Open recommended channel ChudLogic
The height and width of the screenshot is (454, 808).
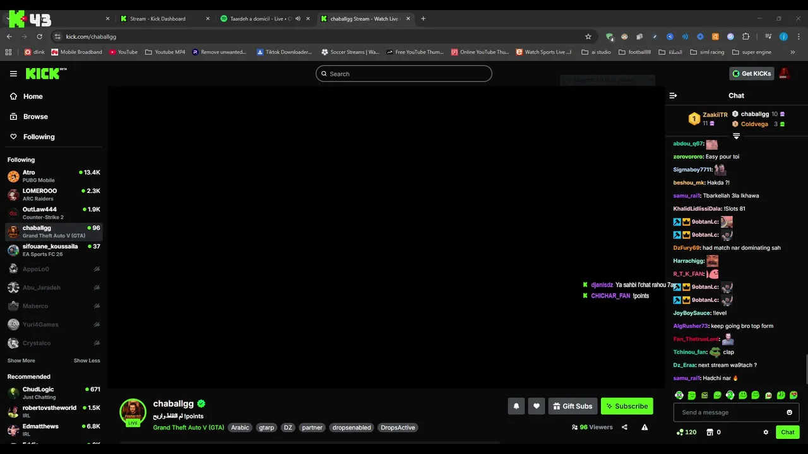tap(54, 393)
